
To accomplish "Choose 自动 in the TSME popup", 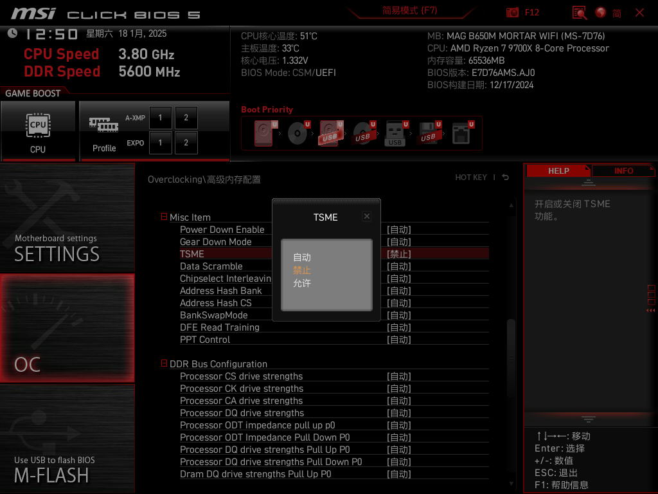I will click(x=302, y=257).
